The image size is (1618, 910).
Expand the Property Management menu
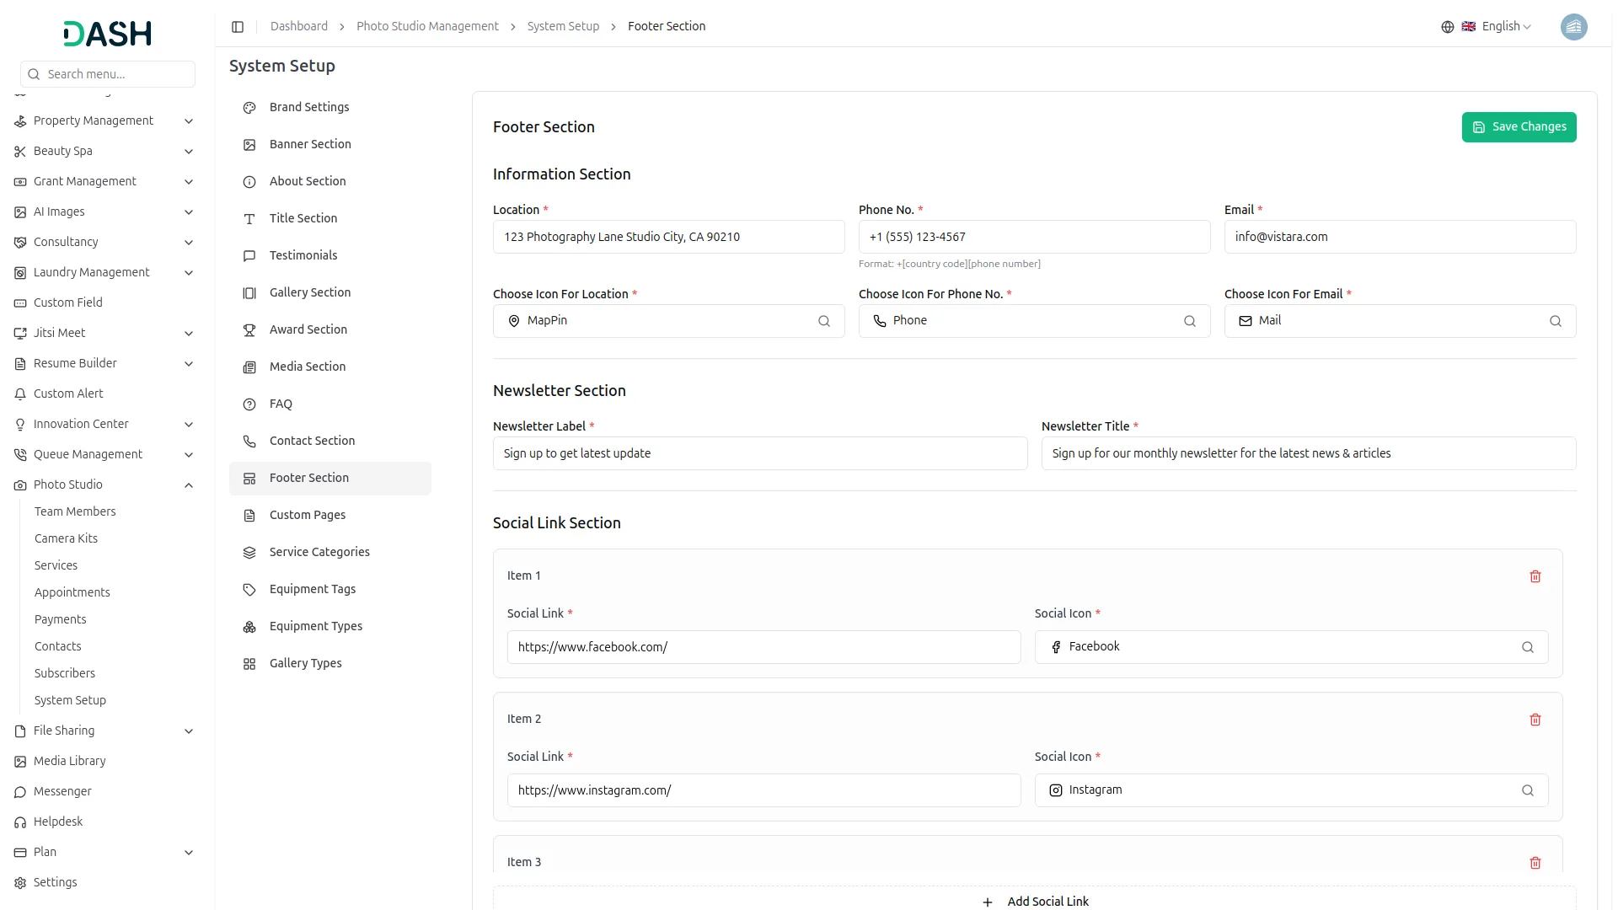pos(189,121)
